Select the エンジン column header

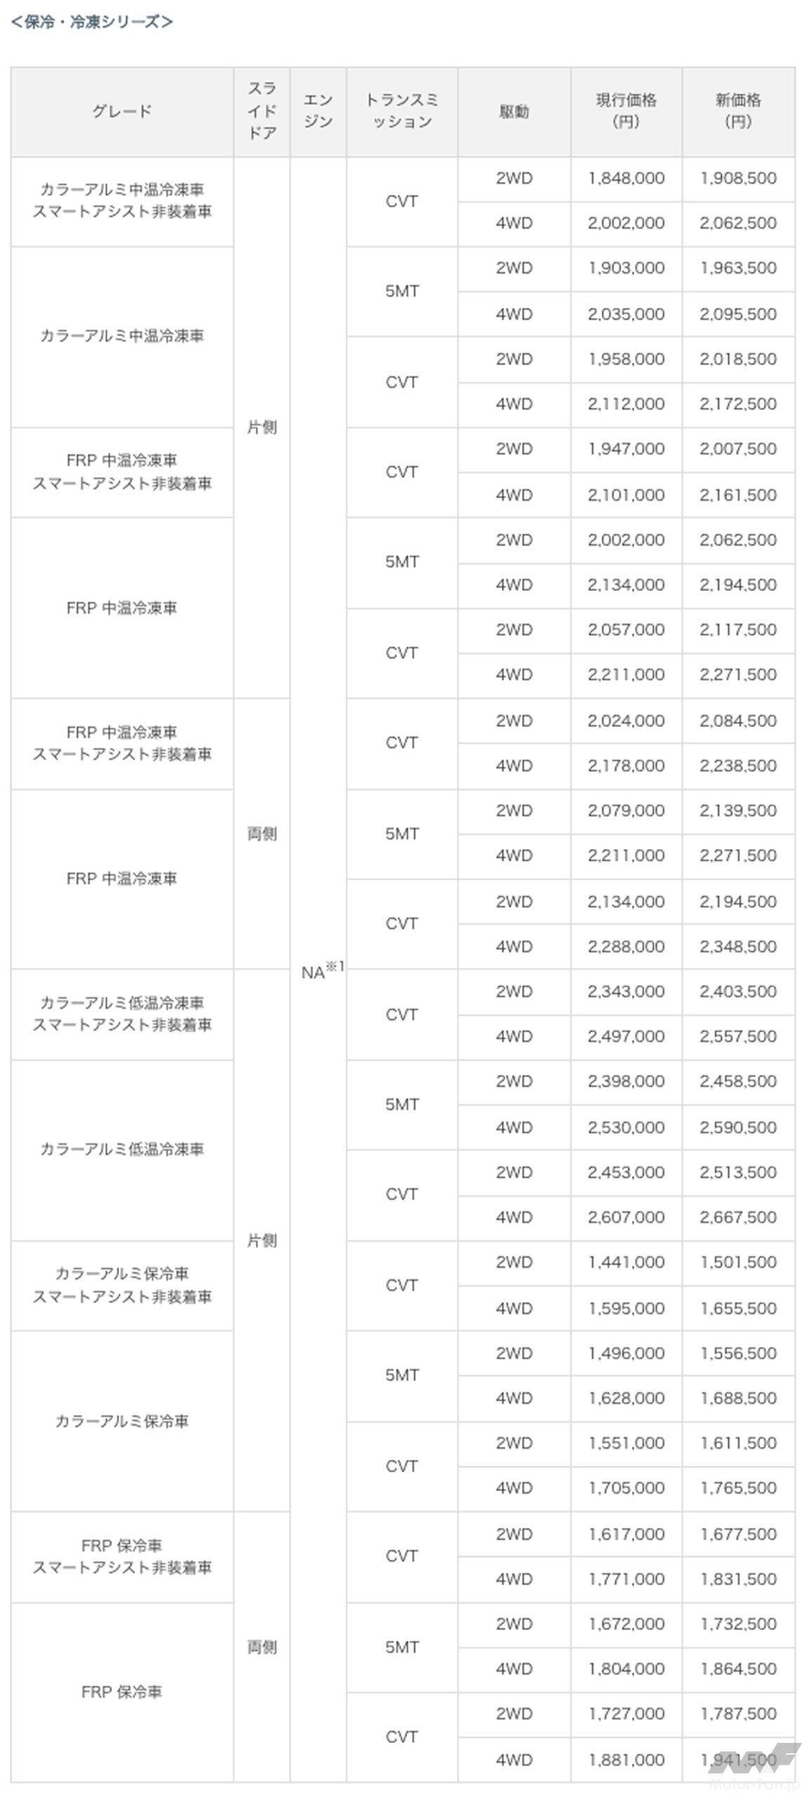318,112
